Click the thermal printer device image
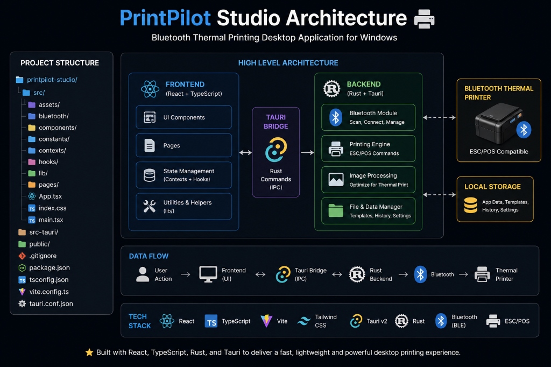Viewport: 551px width, 367px height. click(499, 123)
